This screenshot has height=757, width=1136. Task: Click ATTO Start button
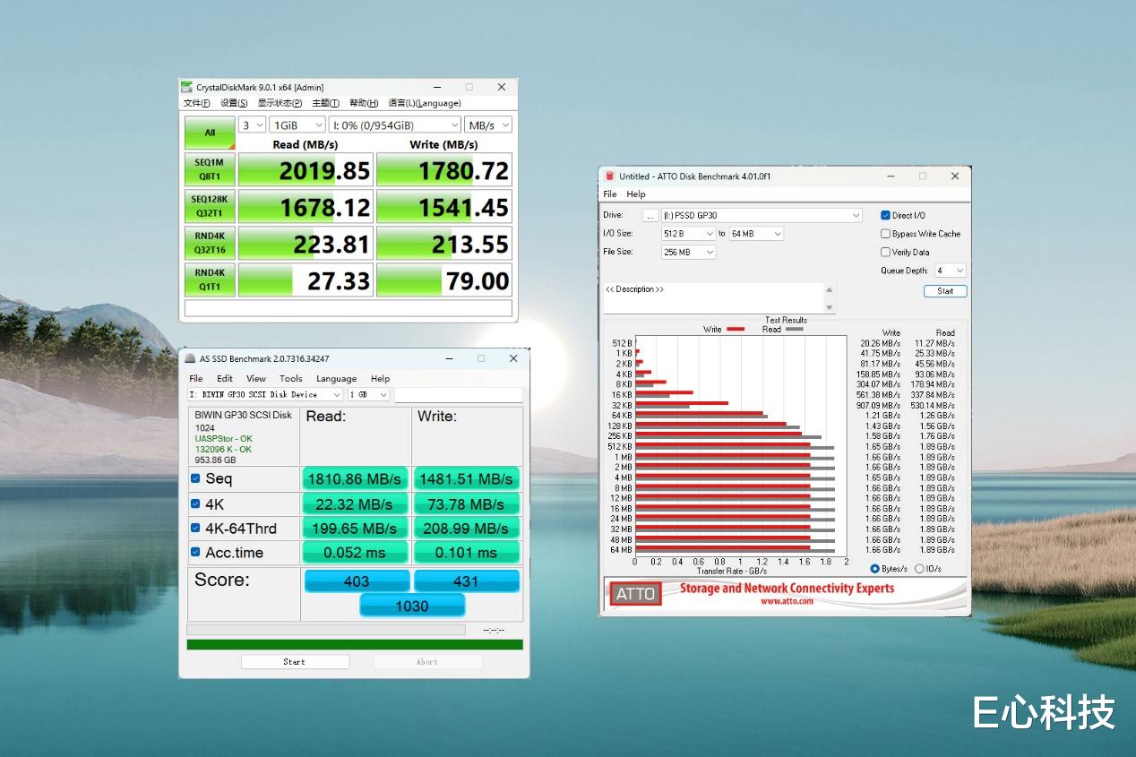coord(945,291)
